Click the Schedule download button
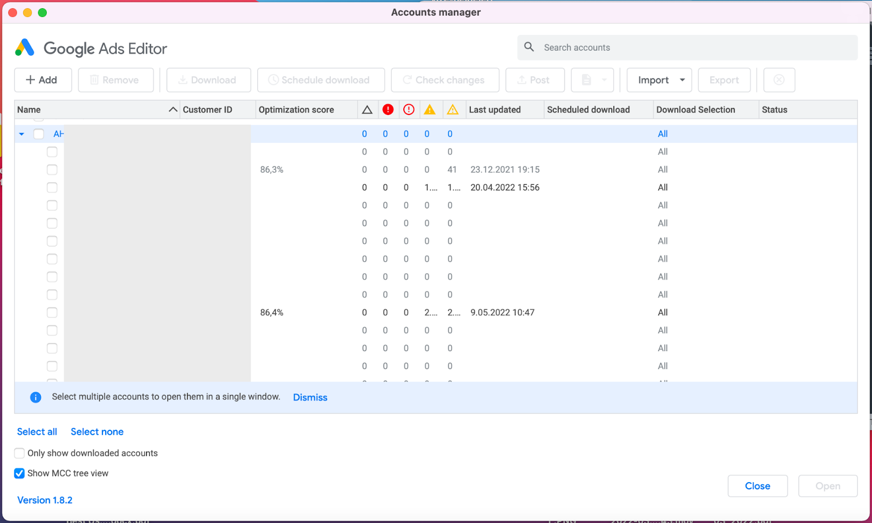Screen dimensions: 872x523 (321, 80)
